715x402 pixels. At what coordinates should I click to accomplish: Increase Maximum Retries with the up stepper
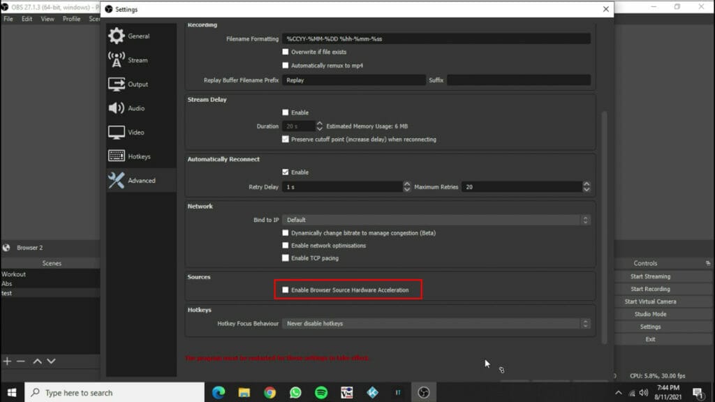point(587,184)
